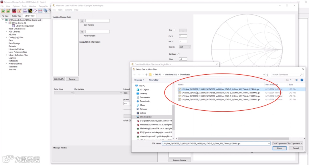Click the search magnifier in Search Downloads
The height and width of the screenshot is (165, 309).
[x=301, y=75]
